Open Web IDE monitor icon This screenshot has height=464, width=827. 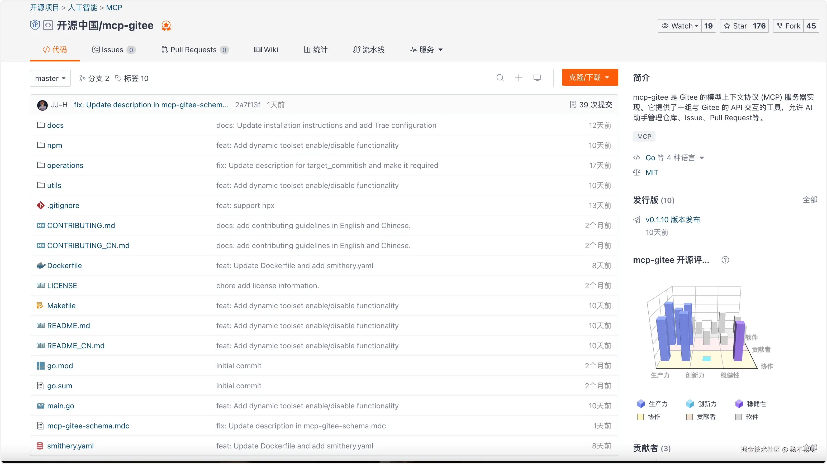(537, 78)
